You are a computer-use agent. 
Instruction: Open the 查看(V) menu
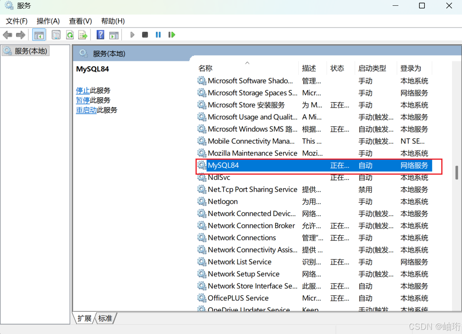[x=81, y=21]
